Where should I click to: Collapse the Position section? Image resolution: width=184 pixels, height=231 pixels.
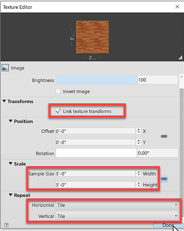pyautogui.click(x=10, y=121)
